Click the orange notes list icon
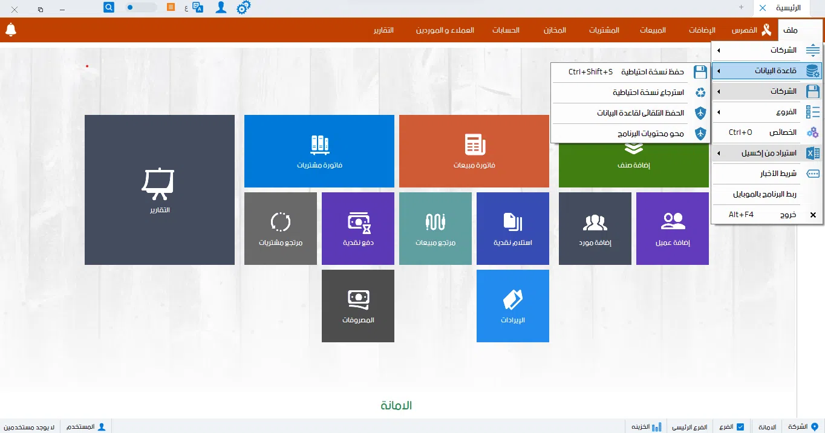825x433 pixels. (x=171, y=7)
